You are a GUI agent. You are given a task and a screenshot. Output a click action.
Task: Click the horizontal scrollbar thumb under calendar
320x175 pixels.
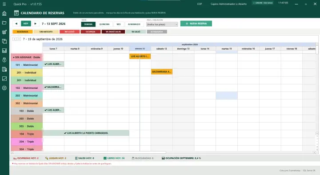[128, 152]
